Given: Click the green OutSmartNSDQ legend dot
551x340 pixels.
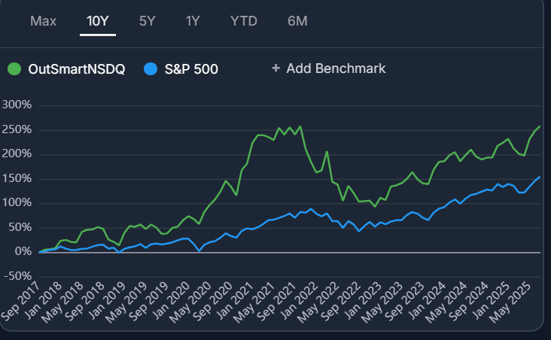Looking at the screenshot, I should 14,68.
